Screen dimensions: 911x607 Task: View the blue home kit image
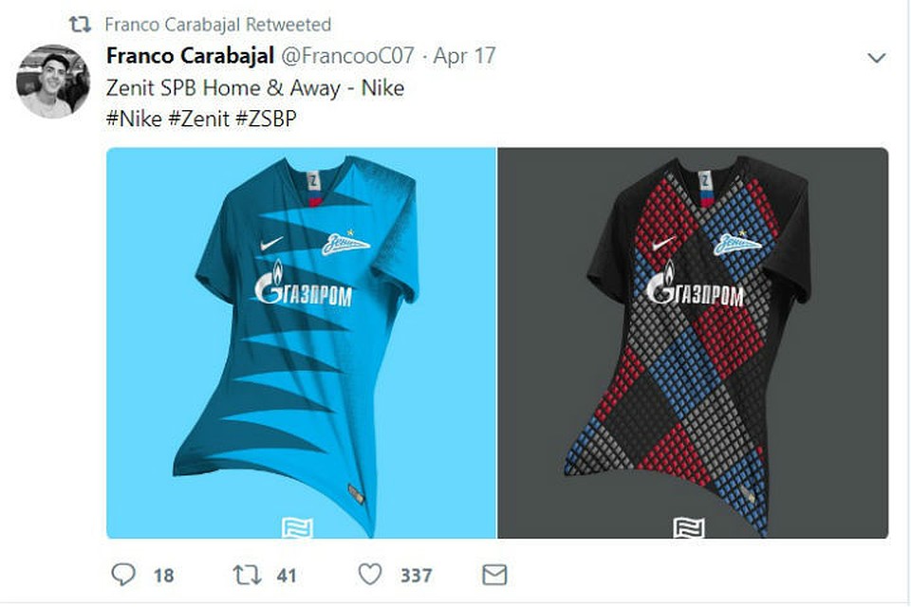[x=301, y=342]
